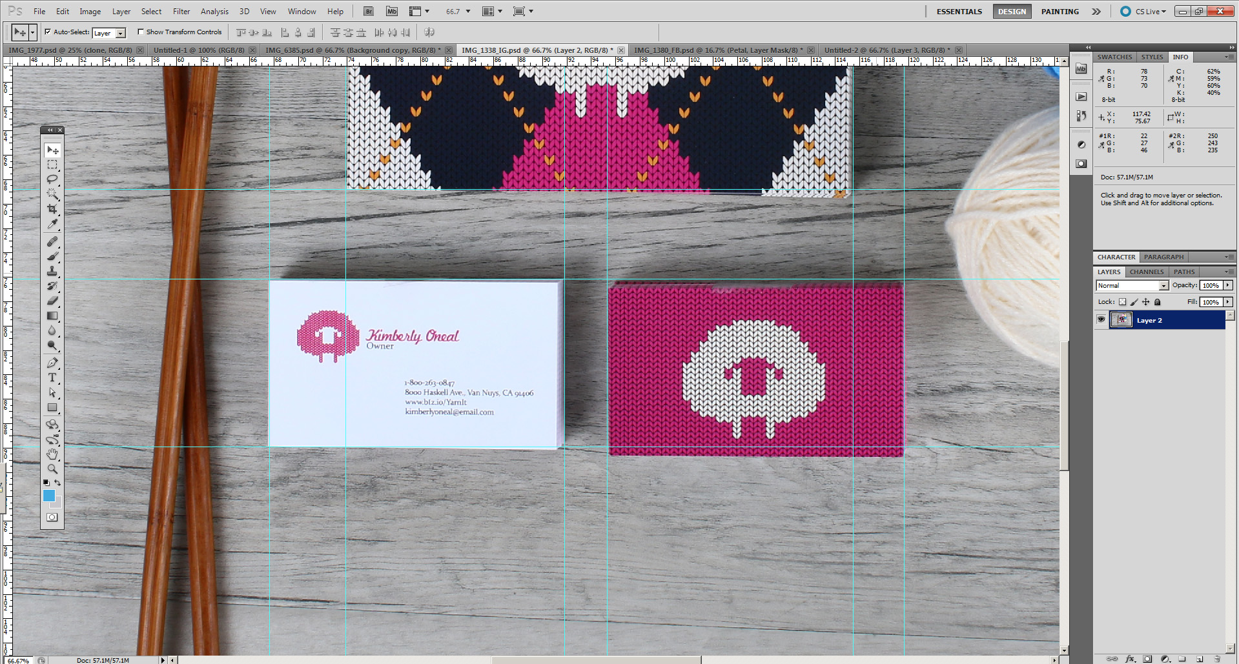Select the Lasso tool

coord(52,179)
